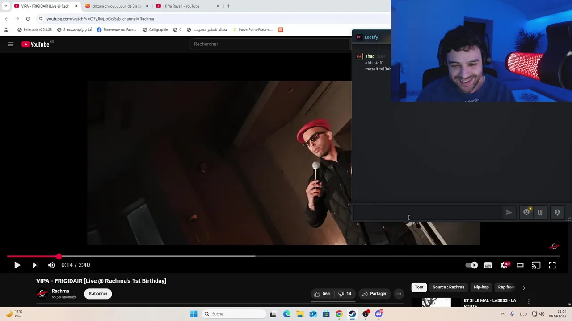This screenshot has height=321, width=572.
Task: Open a new browser tab
Action: (229, 6)
